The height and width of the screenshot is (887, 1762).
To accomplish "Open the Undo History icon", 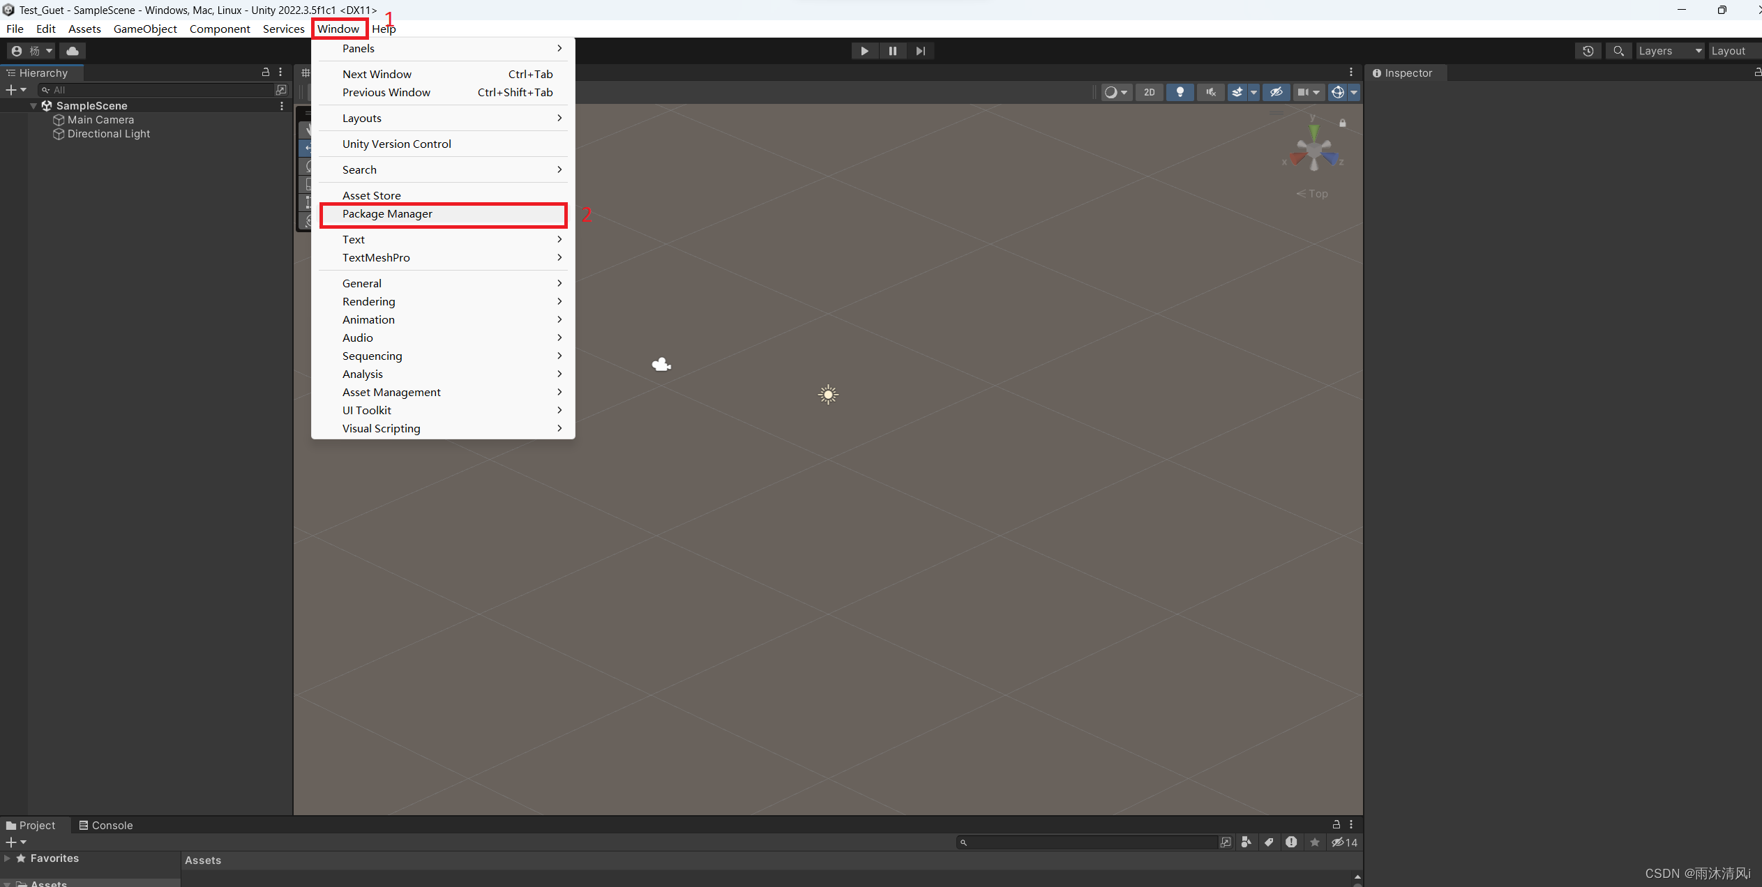I will (1588, 51).
